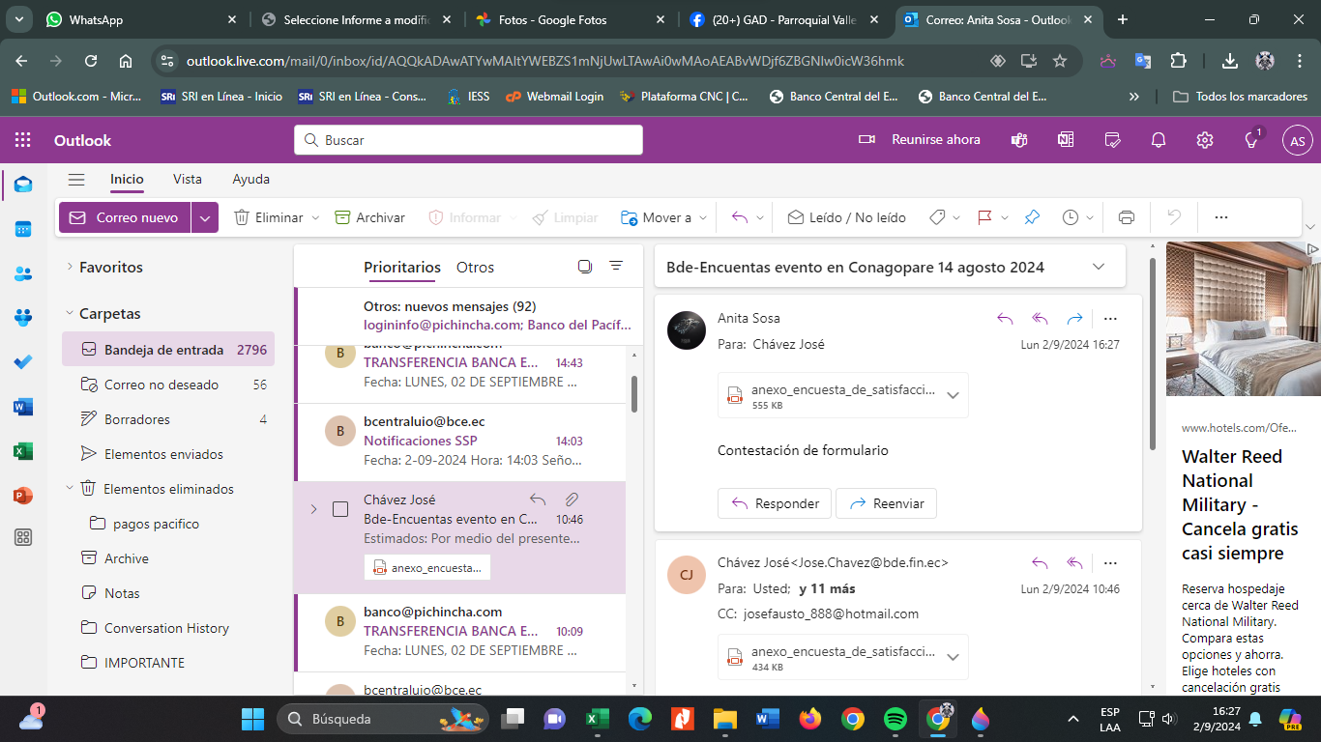
Task: Print the message using the printer icon
Action: [x=1126, y=217]
